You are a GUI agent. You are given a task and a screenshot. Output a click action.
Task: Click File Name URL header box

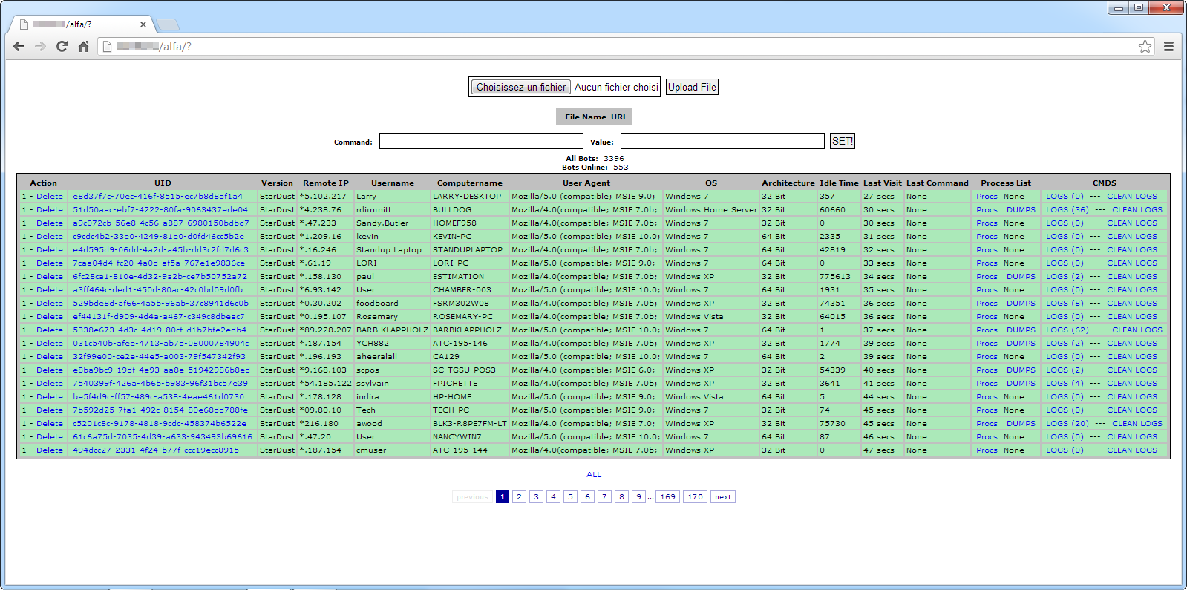[x=595, y=117]
